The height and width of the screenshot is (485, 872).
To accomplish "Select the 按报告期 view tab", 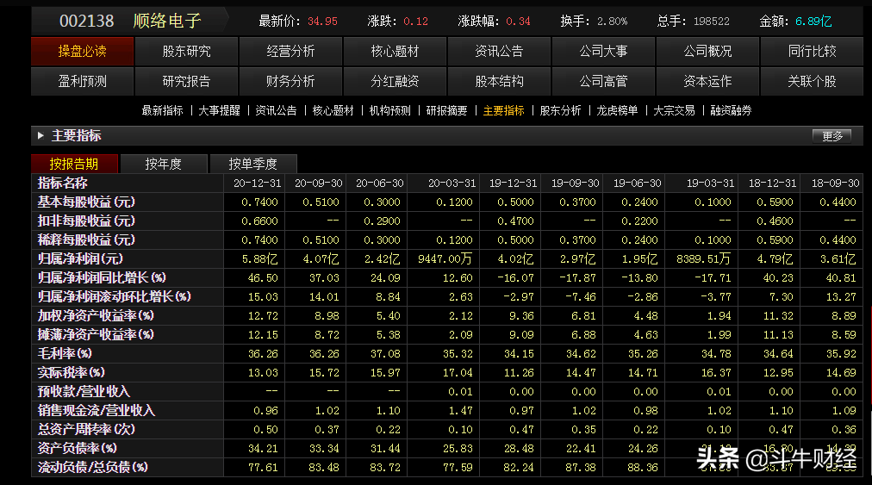I will tap(74, 164).
